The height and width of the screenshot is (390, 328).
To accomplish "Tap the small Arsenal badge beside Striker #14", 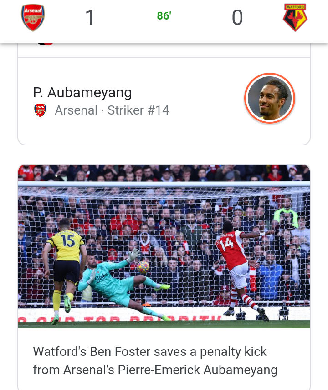I will tap(40, 110).
